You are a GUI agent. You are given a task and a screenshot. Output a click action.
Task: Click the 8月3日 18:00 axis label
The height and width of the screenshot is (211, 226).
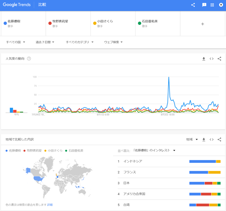tap(168, 115)
